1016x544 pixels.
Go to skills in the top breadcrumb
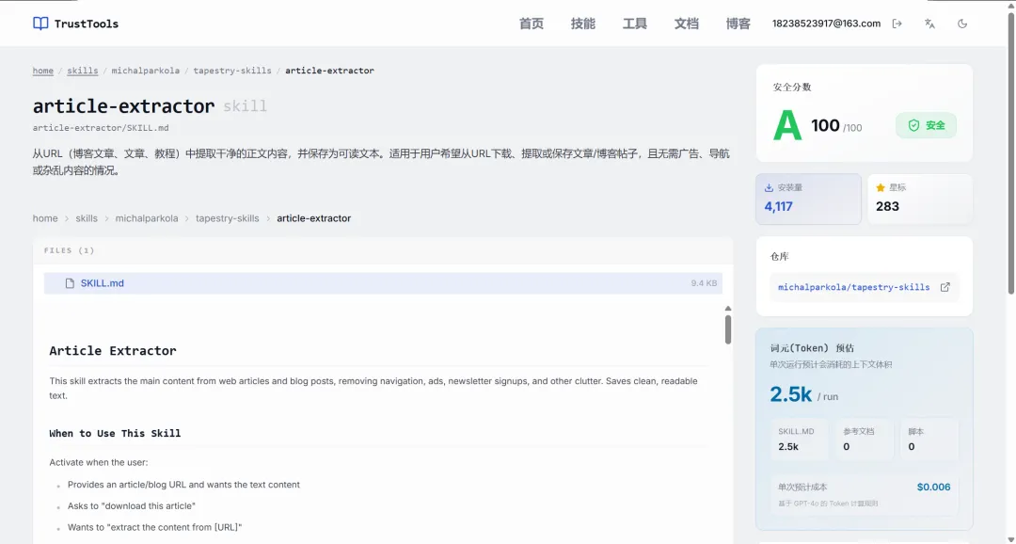click(82, 71)
